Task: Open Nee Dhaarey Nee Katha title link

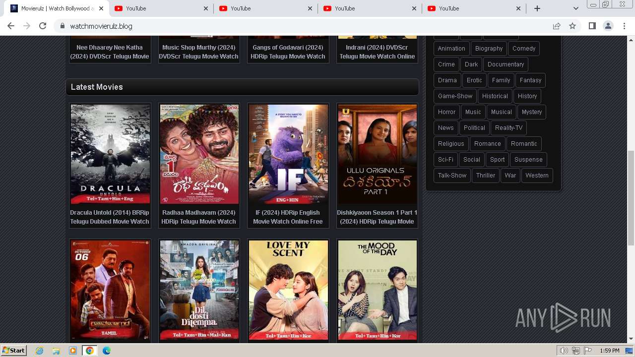Action: coord(110,52)
